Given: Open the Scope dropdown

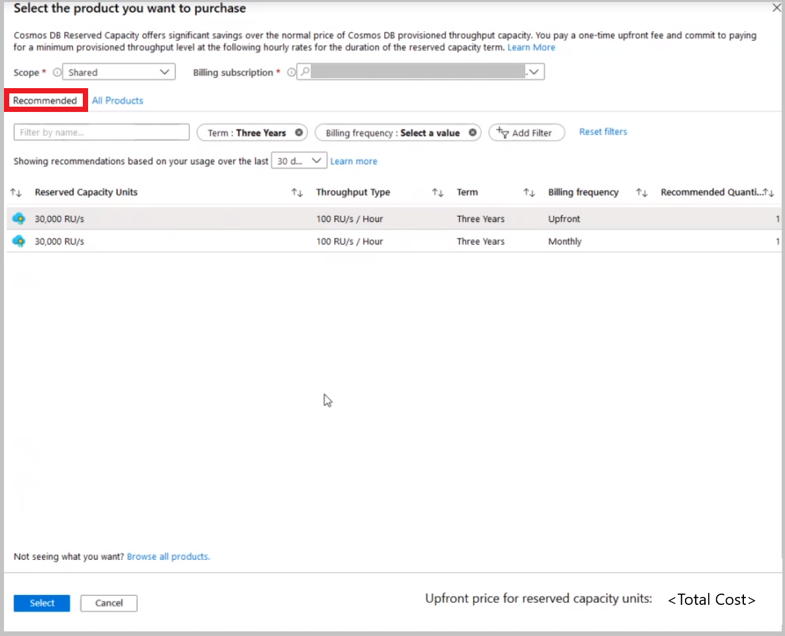Looking at the screenshot, I should (x=119, y=72).
